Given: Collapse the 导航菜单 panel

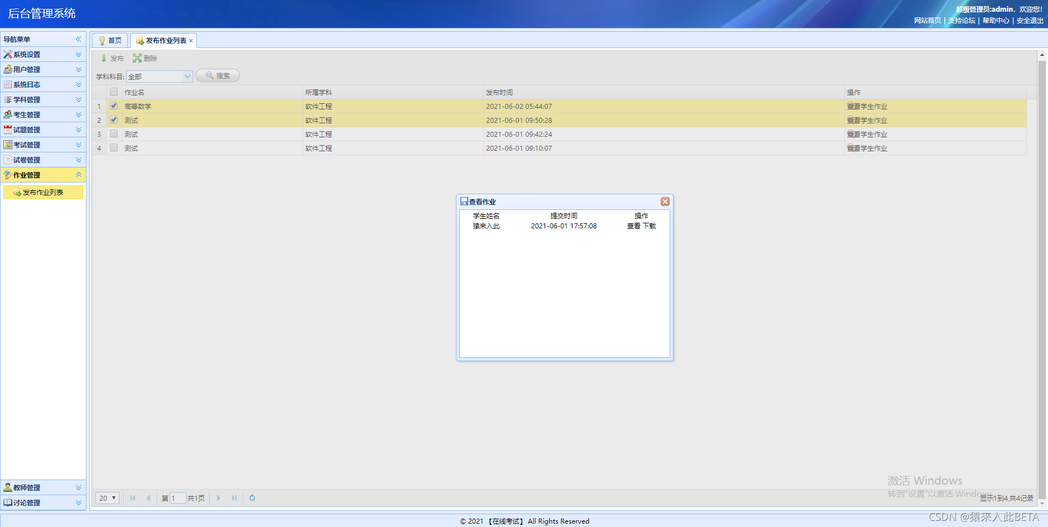Looking at the screenshot, I should 78,39.
